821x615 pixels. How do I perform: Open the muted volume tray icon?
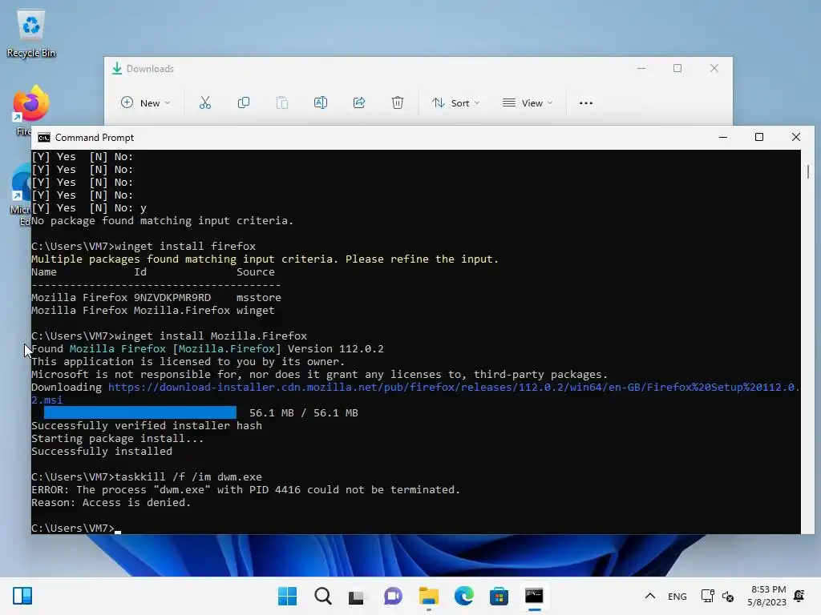coord(728,596)
